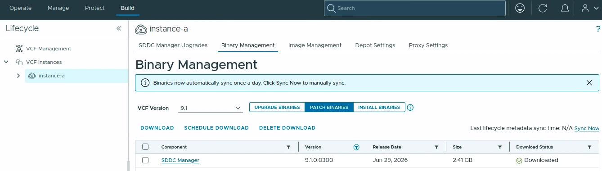This screenshot has height=171, width=602.
Task: Open notifications bell icon
Action: click(x=565, y=8)
